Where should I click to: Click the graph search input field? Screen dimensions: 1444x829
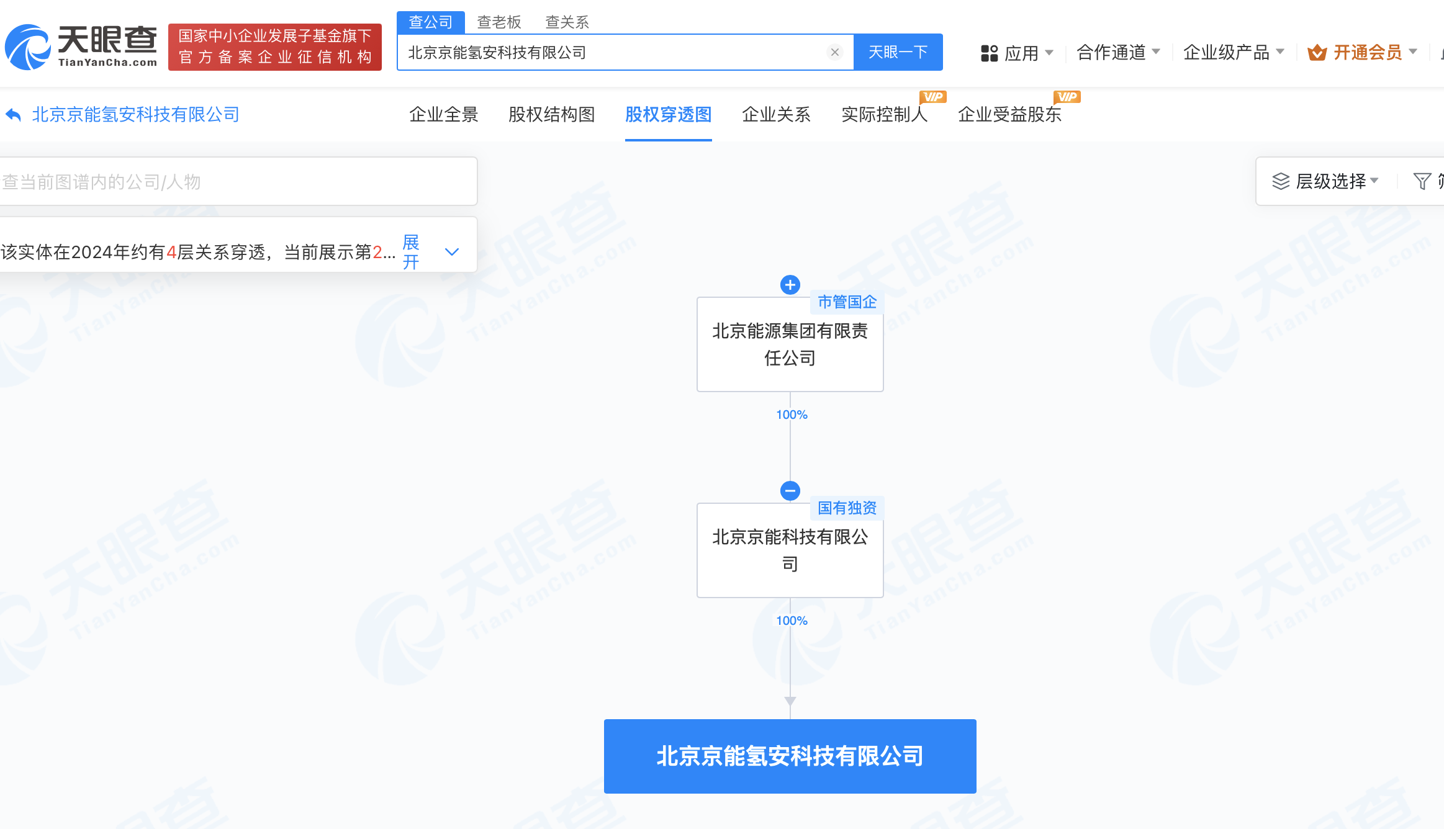[236, 182]
